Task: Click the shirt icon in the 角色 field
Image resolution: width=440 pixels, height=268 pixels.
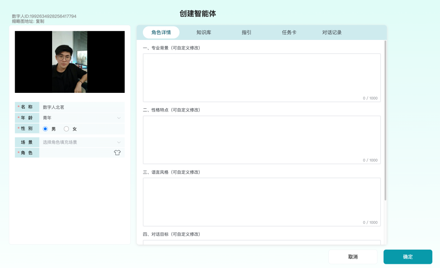Action: tap(117, 153)
